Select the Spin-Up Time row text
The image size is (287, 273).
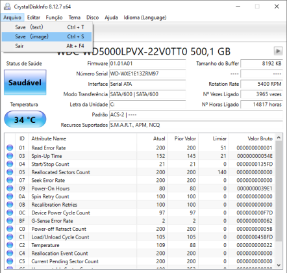point(47,156)
